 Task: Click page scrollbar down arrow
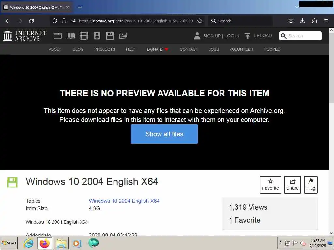tap(331, 233)
